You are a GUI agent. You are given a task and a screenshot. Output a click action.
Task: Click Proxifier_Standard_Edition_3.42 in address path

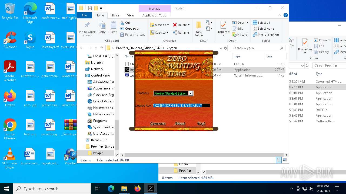pos(138,48)
